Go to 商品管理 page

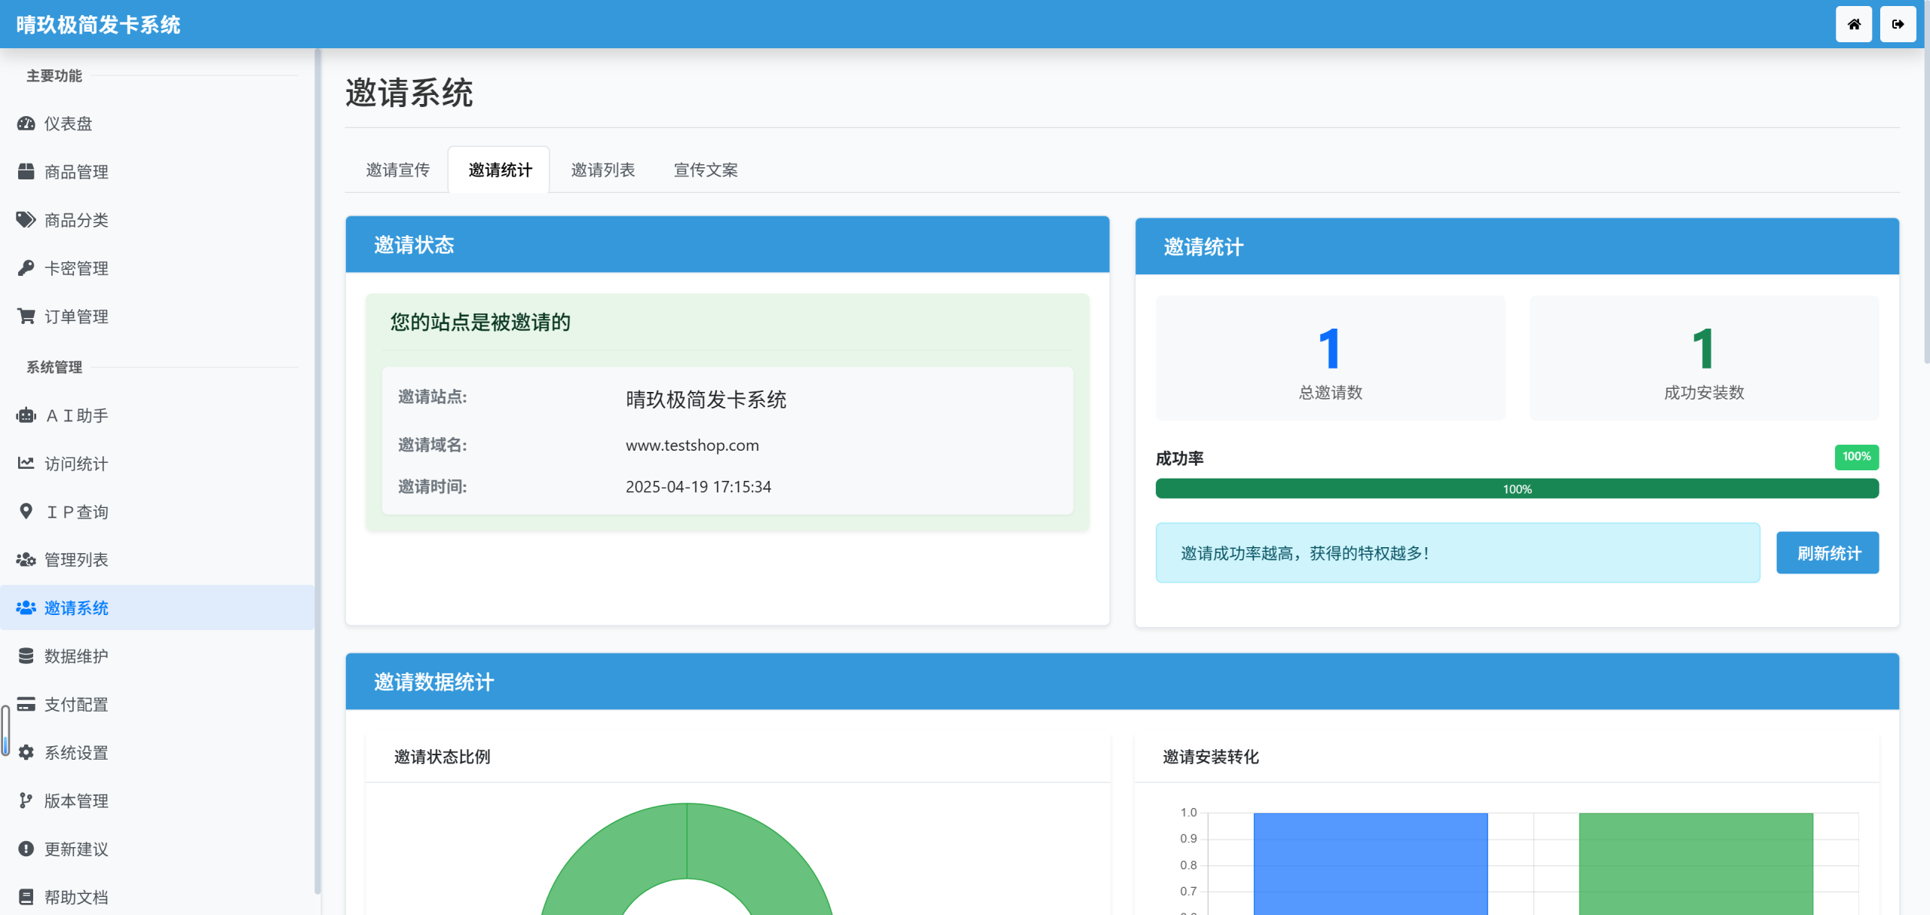157,172
